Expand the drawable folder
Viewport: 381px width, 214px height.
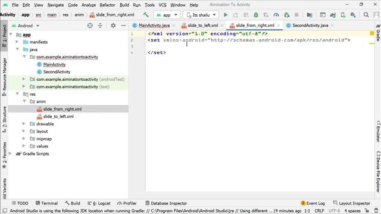pyautogui.click(x=24, y=124)
